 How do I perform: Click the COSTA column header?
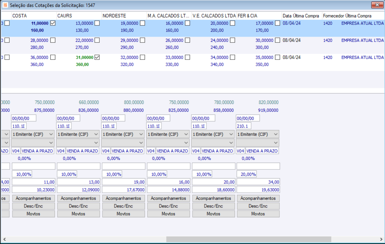[x=34, y=16]
